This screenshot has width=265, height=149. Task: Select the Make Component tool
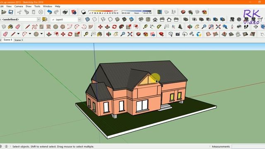(x=4, y=26)
